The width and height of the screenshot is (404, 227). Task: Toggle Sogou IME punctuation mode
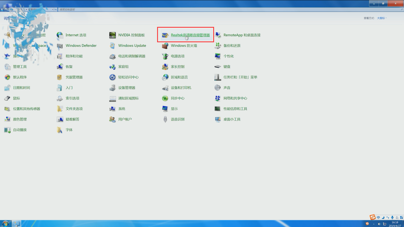(387, 217)
